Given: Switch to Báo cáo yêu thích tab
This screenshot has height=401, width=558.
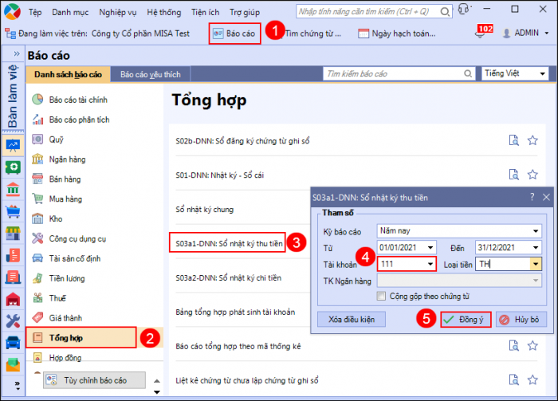Looking at the screenshot, I should (x=151, y=74).
